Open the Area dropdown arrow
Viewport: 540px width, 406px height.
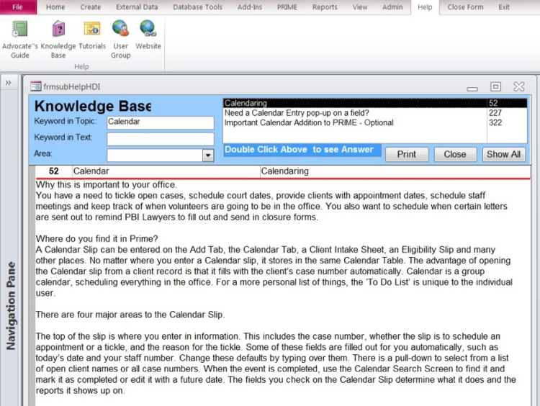(208, 155)
